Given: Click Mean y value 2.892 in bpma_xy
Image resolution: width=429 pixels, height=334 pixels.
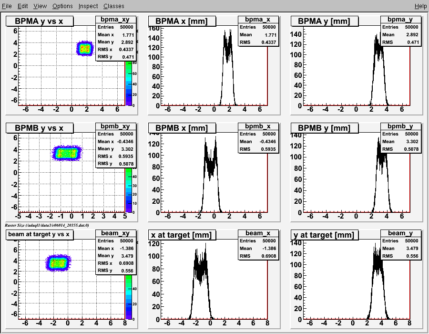Looking at the screenshot, I should [x=127, y=42].
